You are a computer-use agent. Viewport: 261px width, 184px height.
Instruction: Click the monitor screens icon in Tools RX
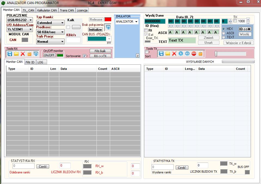pyautogui.click(x=36, y=54)
